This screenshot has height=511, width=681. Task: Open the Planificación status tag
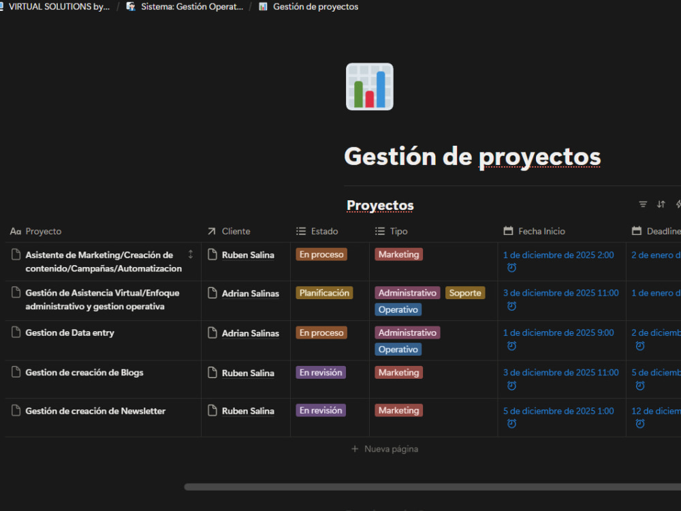tap(324, 293)
